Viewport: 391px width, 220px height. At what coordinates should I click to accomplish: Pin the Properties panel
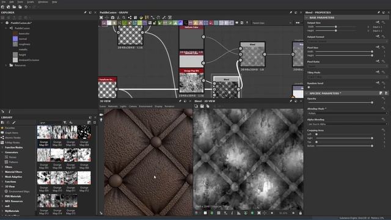(x=379, y=12)
